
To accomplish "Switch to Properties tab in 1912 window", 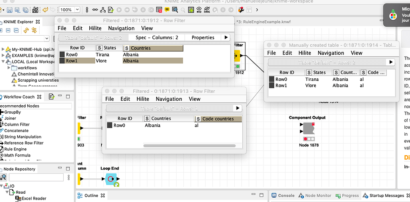I will click(x=203, y=38).
